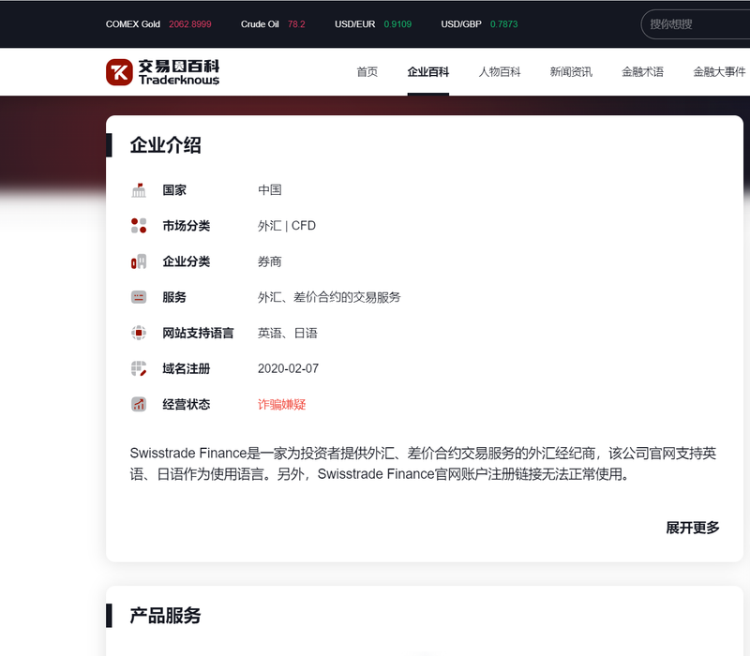The height and width of the screenshot is (656, 750).
Task: Click the 外汇 | CFD market value
Action: pos(287,226)
